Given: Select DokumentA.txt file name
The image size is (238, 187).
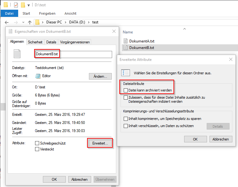Looking at the screenshot, I should [x=142, y=41].
